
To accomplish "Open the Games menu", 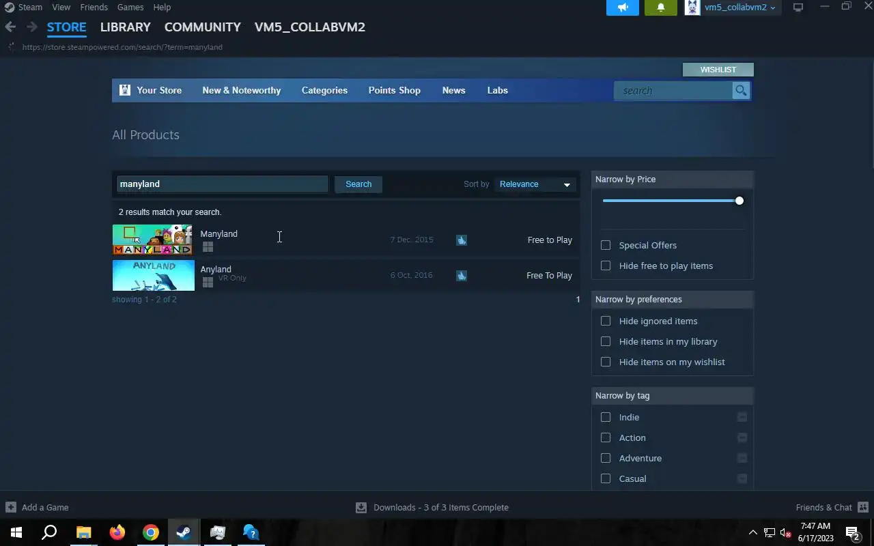I will pos(130,7).
